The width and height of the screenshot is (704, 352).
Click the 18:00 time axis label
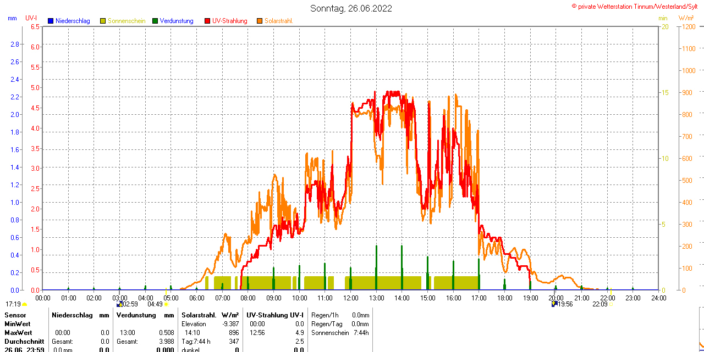504,298
